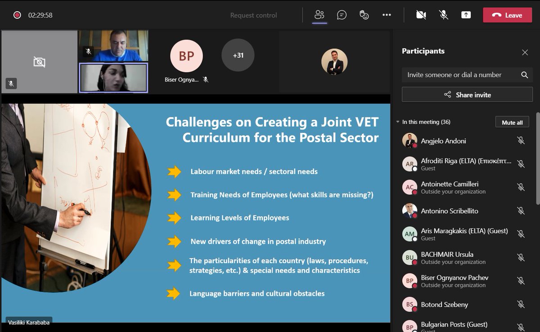This screenshot has width=540, height=332.
Task: Select the AR avatar for Afroditi Riga
Action: pos(409,164)
